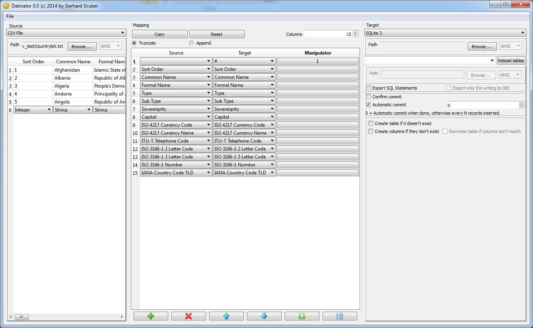The image size is (533, 328).
Task: Open Capital source mapping dropdown
Action: click(176, 117)
